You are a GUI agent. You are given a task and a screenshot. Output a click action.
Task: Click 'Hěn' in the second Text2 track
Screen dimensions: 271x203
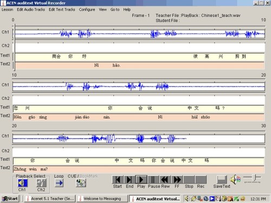(17, 117)
